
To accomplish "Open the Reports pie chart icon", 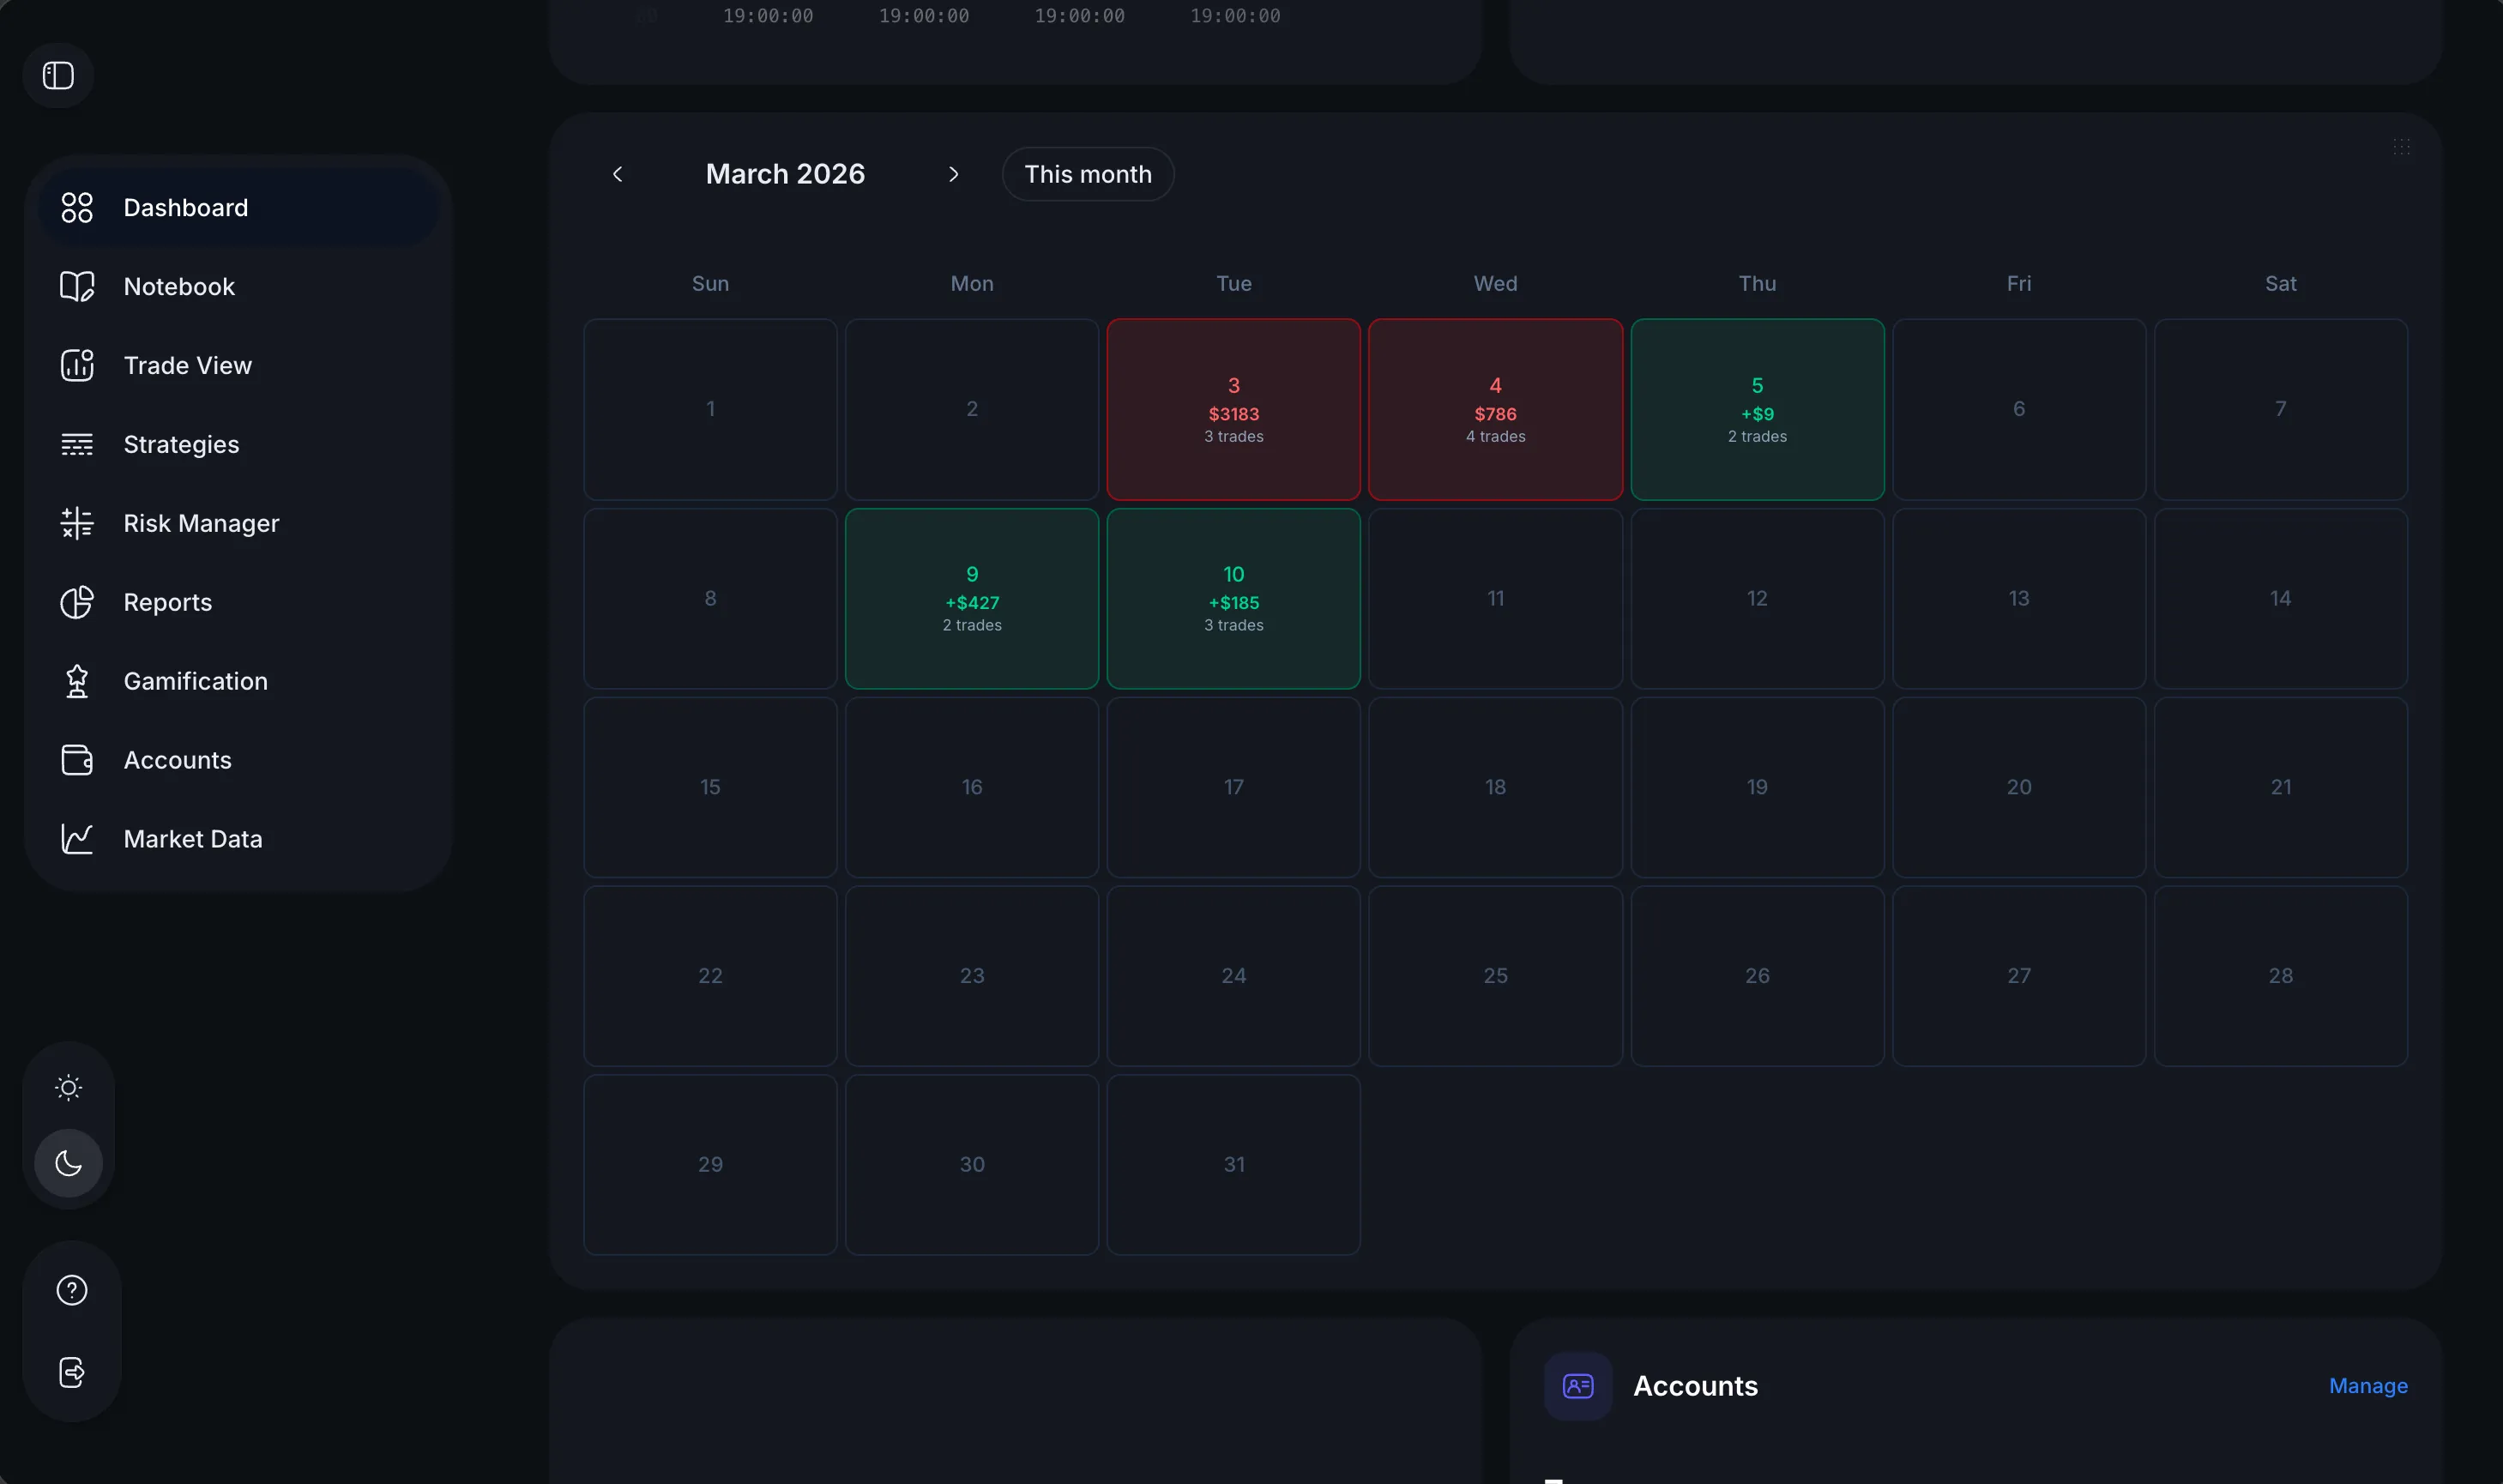I will [x=77, y=602].
